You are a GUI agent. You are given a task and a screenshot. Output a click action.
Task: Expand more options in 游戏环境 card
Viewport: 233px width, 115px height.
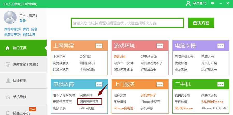click(160, 46)
